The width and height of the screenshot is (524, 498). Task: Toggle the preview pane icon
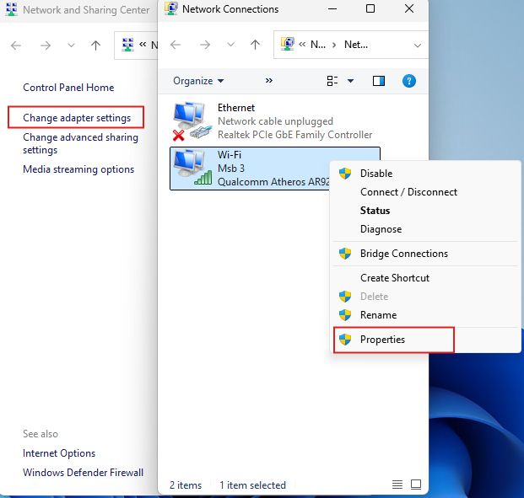(379, 81)
